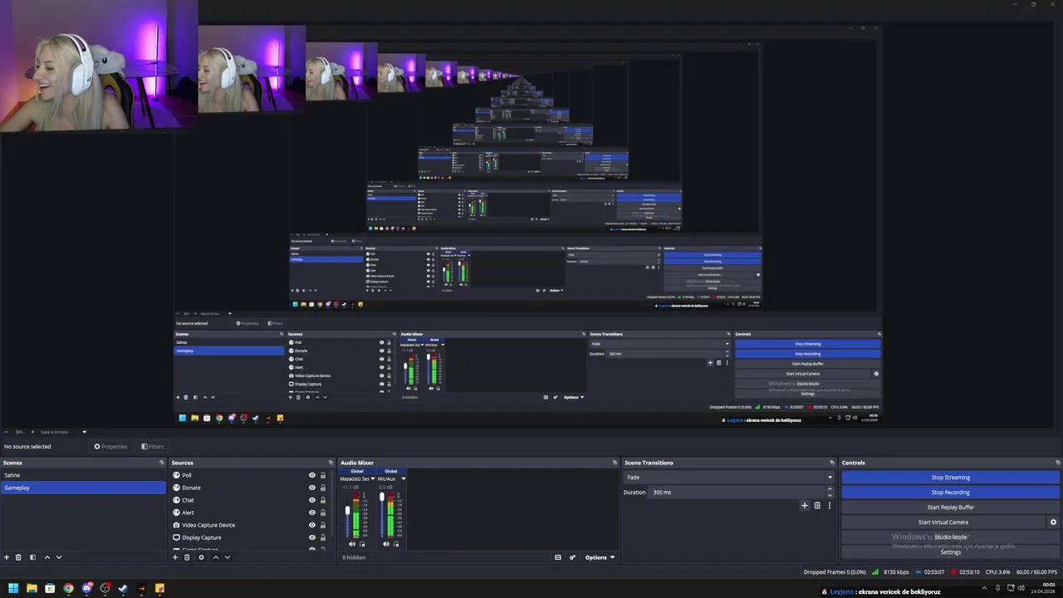The image size is (1063, 598).
Task: Click Masaüstü Ses volume fader
Action: [x=347, y=511]
